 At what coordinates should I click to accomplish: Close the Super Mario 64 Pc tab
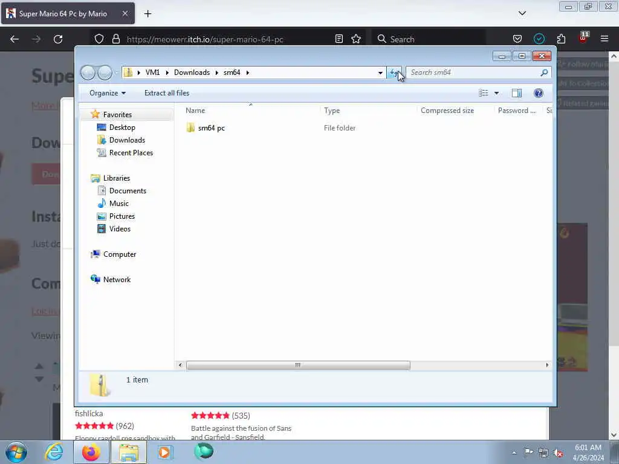click(125, 13)
